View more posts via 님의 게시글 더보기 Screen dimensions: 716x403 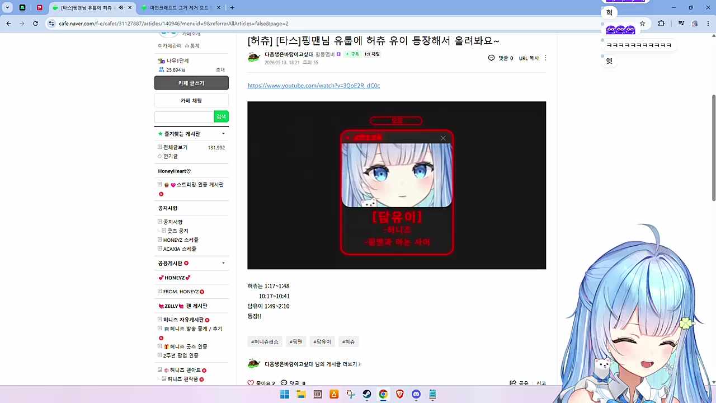pyautogui.click(x=338, y=364)
